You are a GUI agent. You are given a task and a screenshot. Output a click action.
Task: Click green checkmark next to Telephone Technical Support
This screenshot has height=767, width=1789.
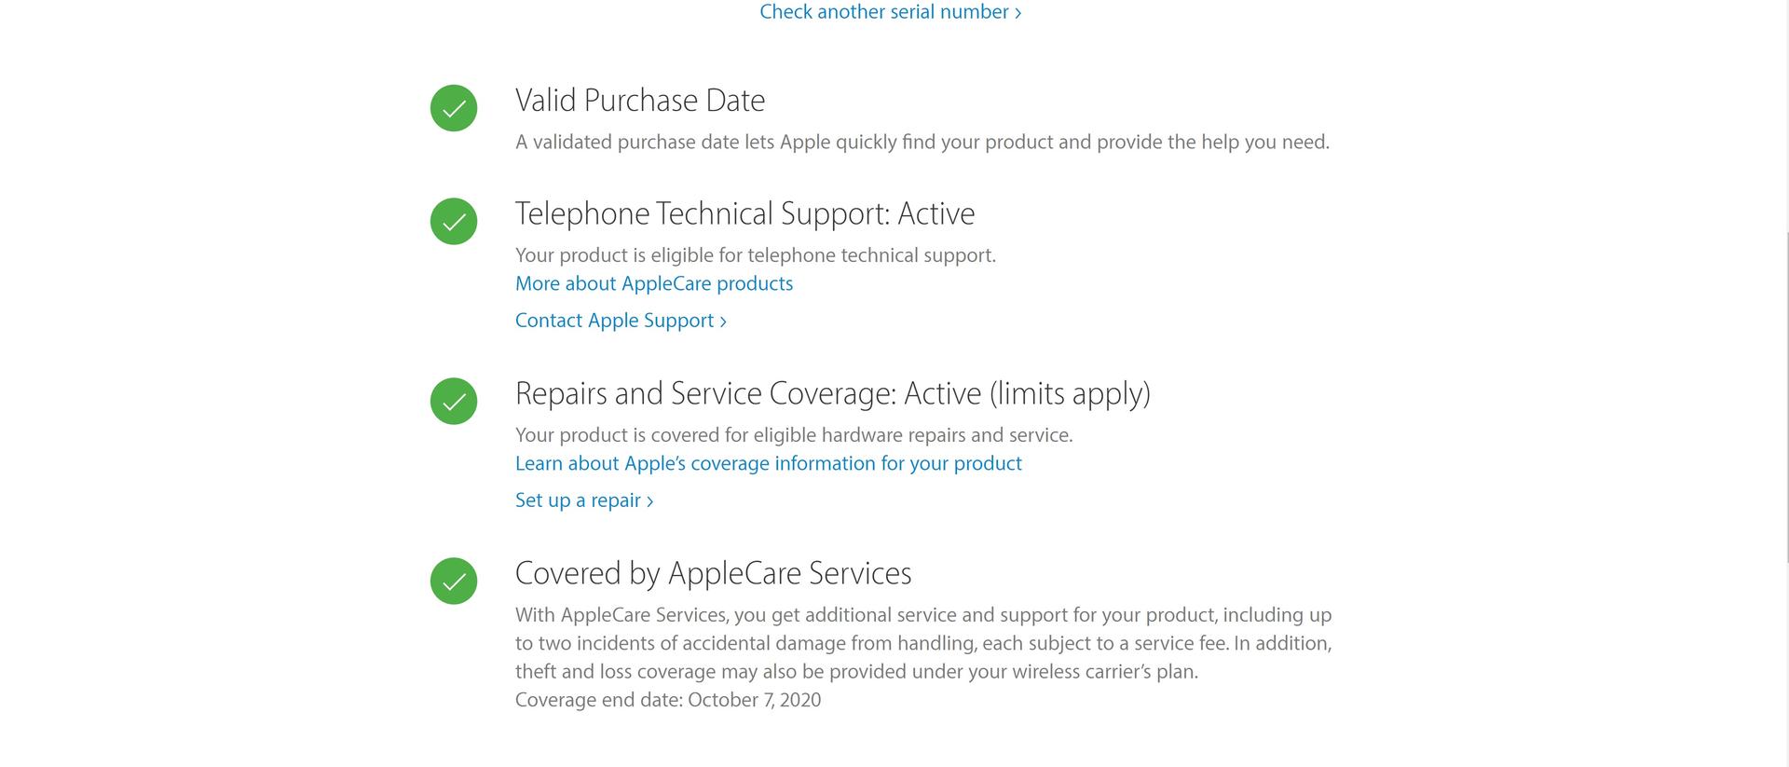pos(454,222)
